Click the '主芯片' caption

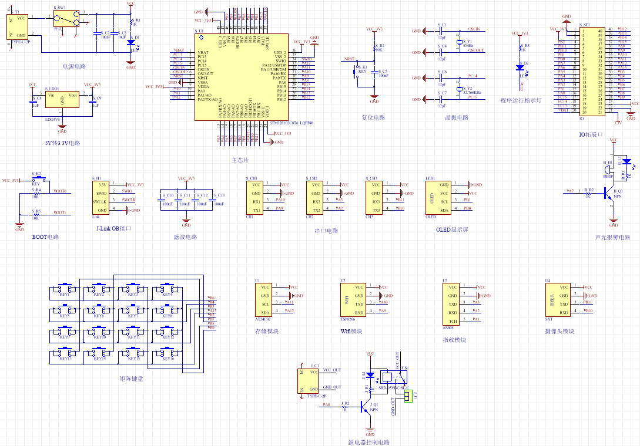pos(240,160)
